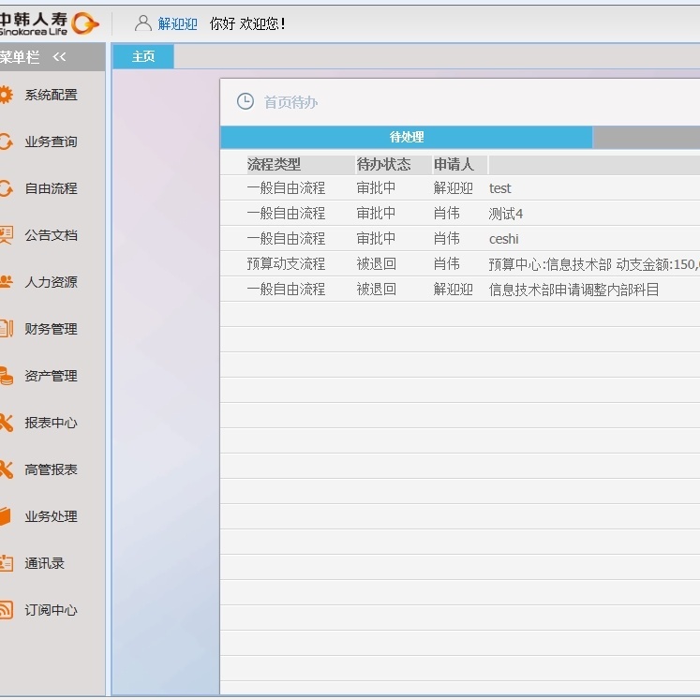Open the 公告文档 announcement icon

pos(6,235)
